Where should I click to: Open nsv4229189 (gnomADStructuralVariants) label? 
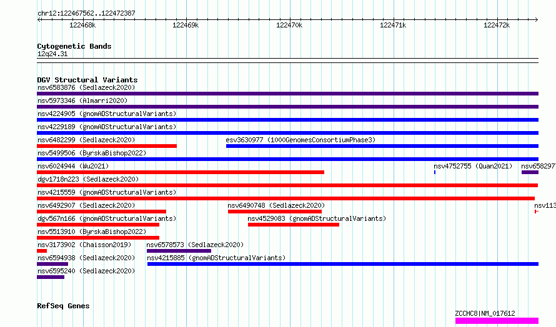107,127
